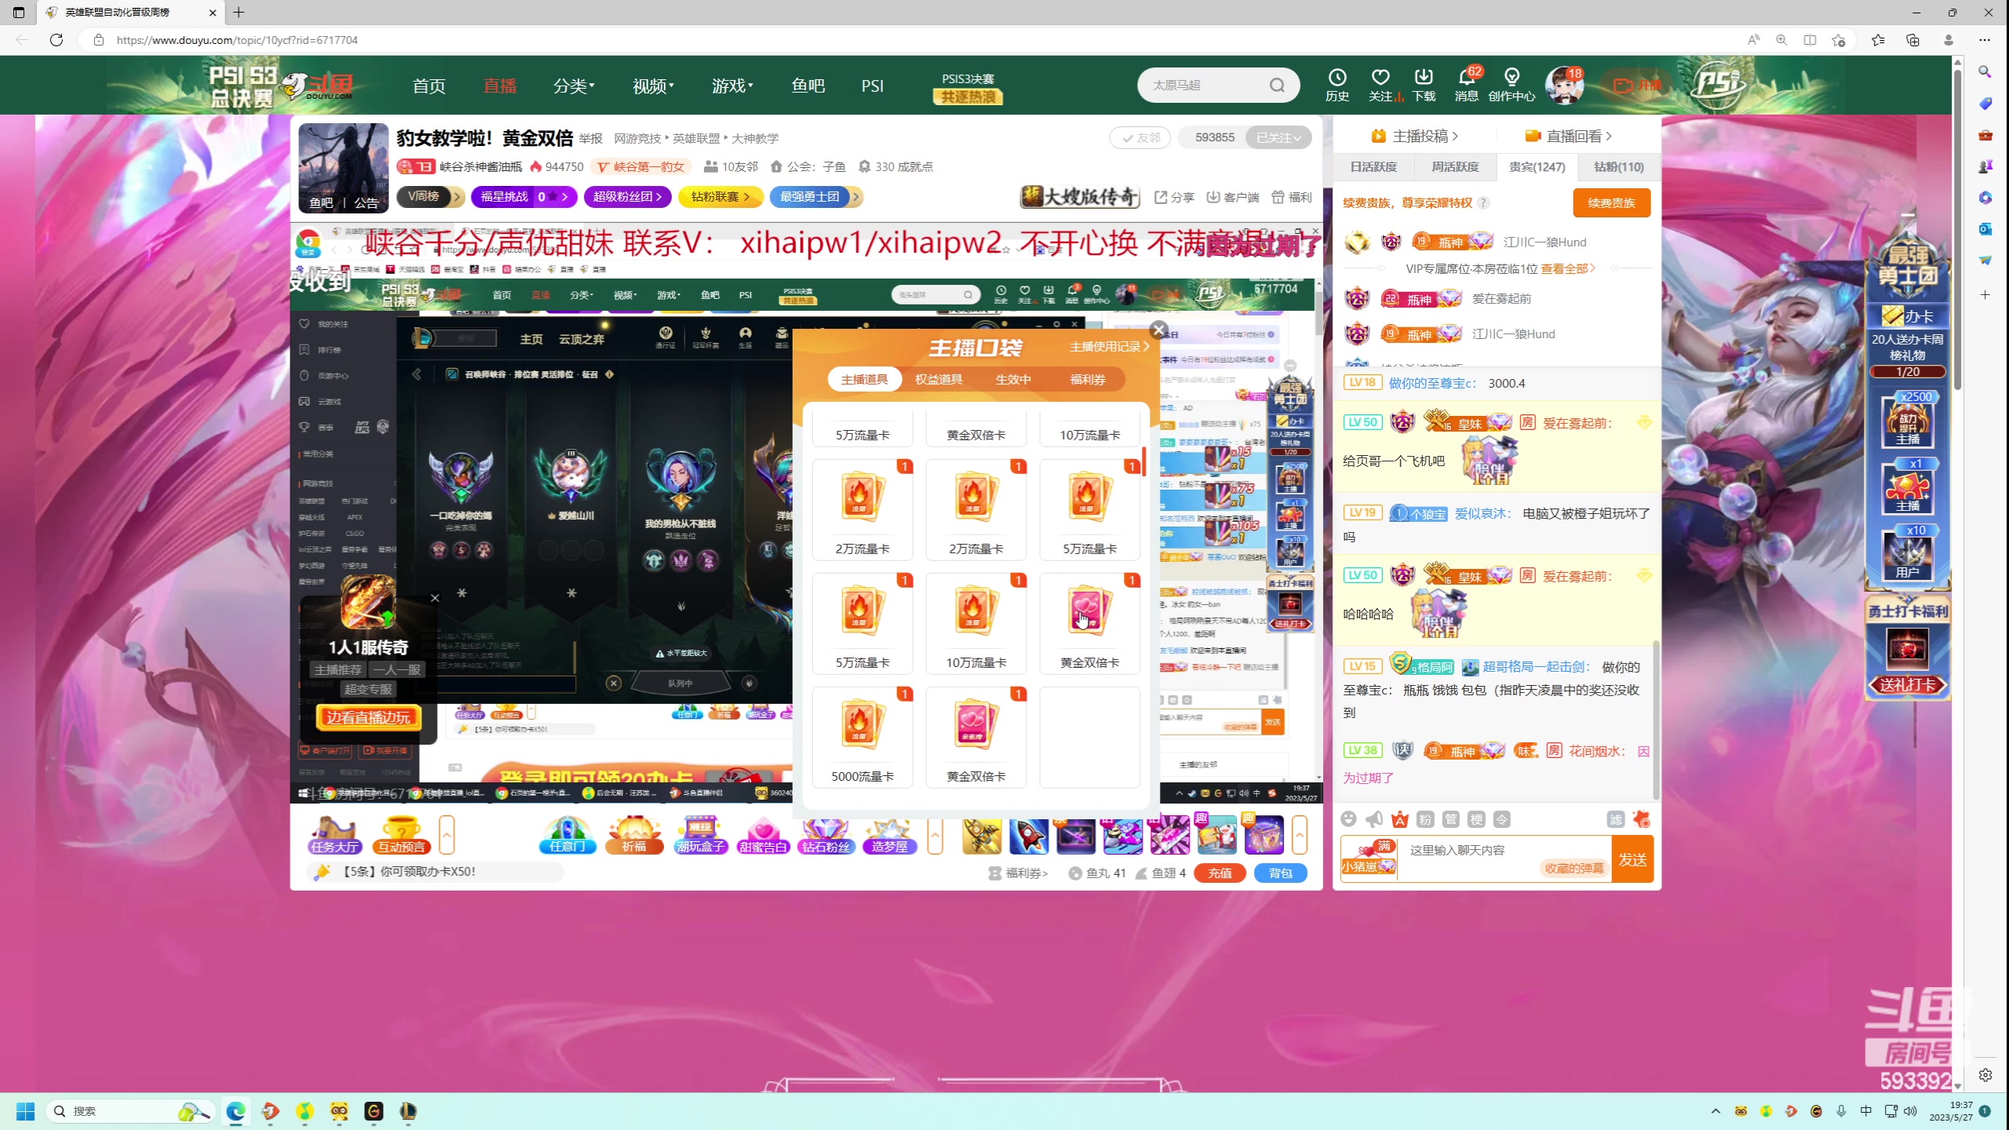2009x1130 pixels.
Task: Open the 潮玩盒子 box icon
Action: (701, 835)
